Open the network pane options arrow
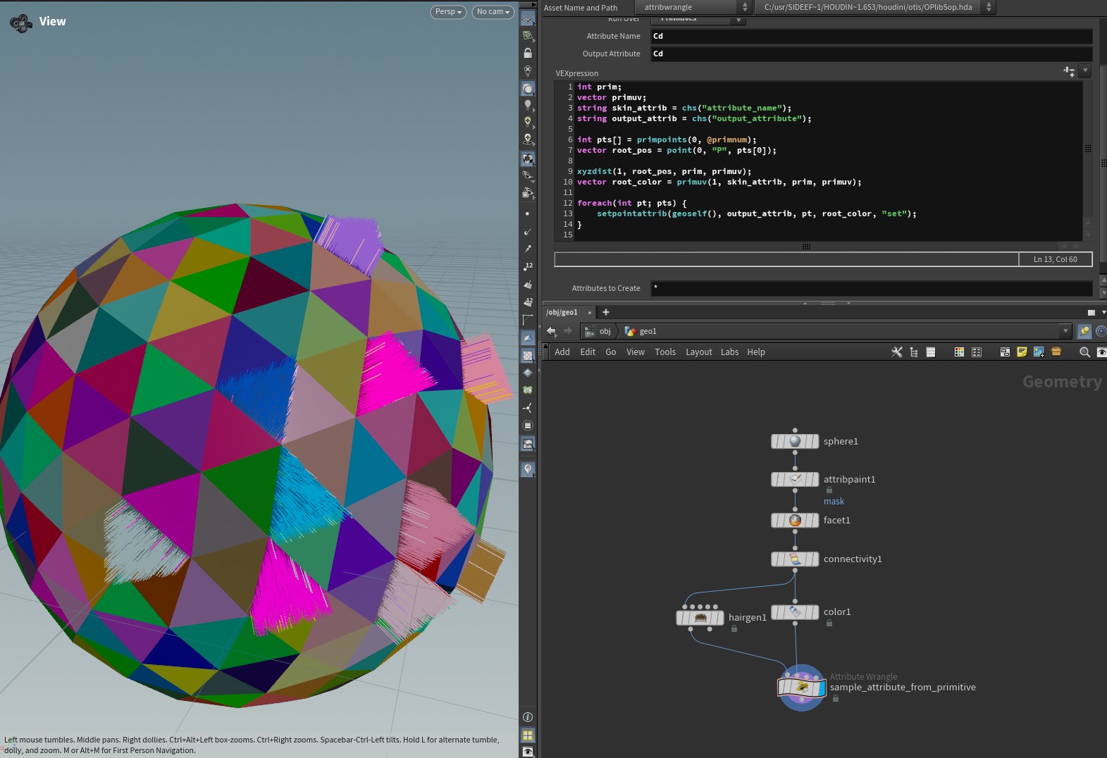Viewport: 1107px width, 758px height. coord(1103,312)
